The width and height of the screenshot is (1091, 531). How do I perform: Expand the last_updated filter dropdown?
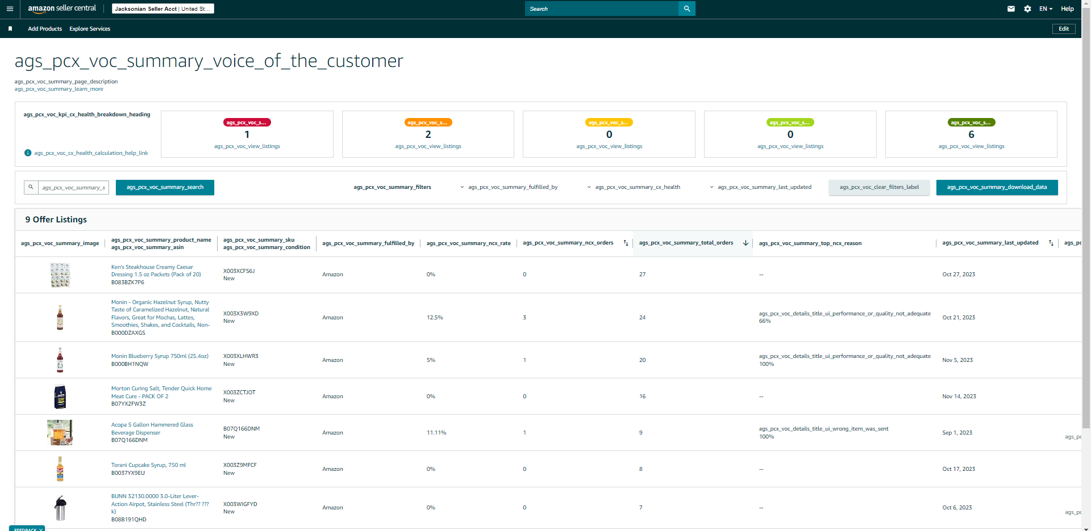pos(761,187)
